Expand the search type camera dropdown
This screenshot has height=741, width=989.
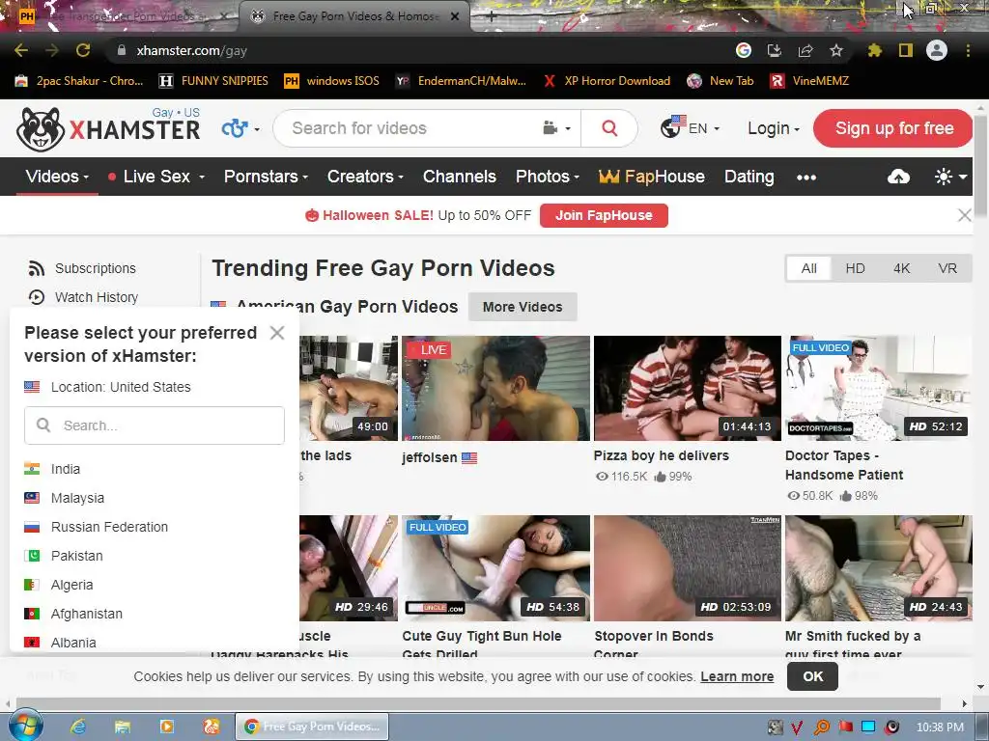[556, 128]
